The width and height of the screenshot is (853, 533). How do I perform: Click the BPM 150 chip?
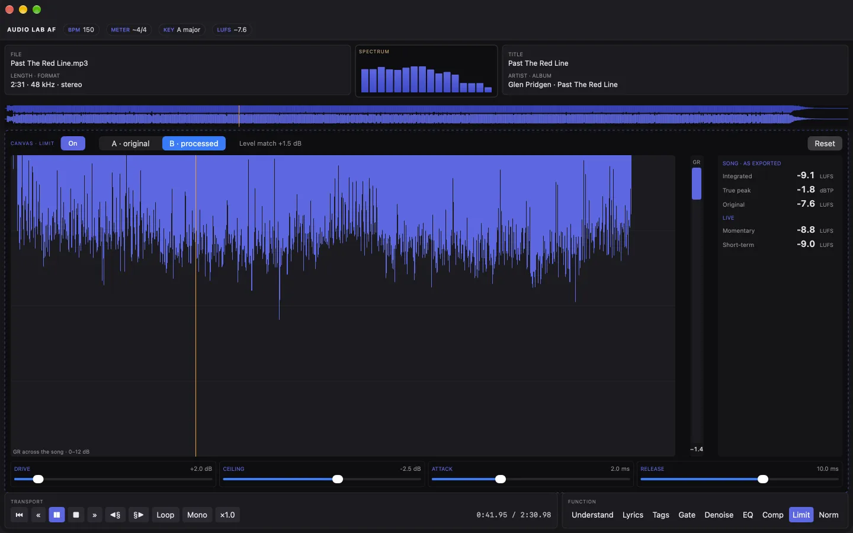pos(81,30)
